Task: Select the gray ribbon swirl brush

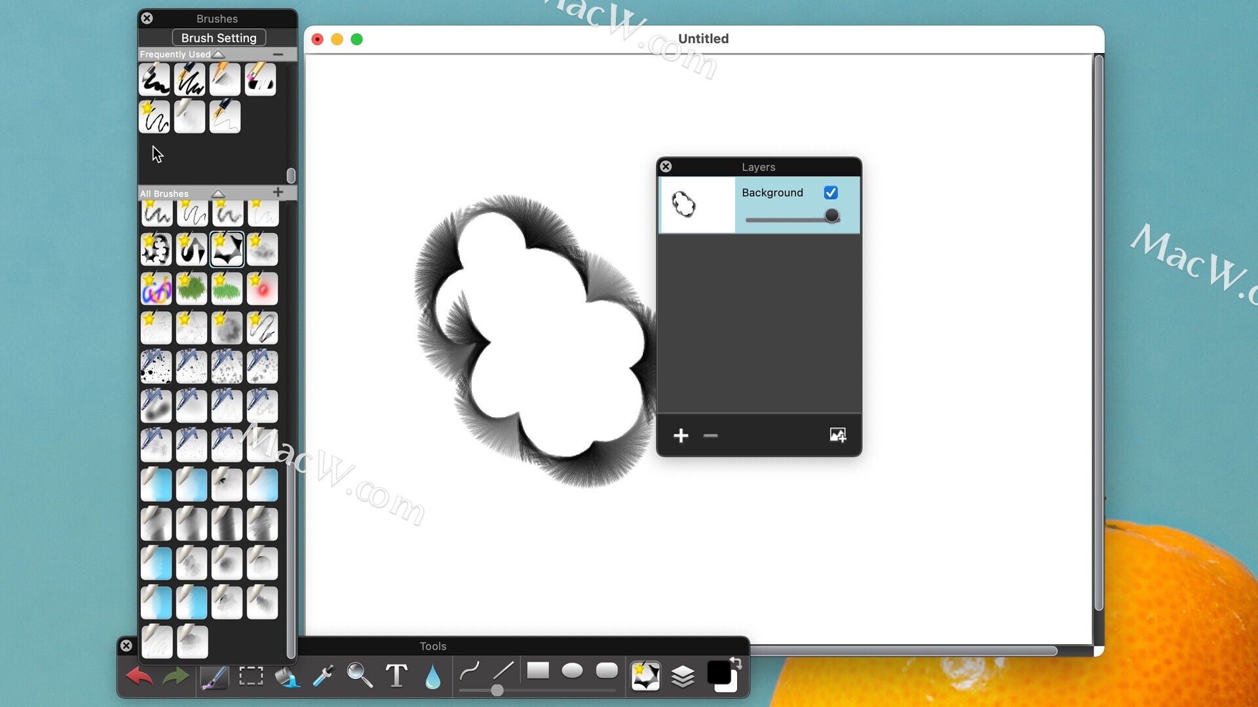Action: [x=262, y=328]
